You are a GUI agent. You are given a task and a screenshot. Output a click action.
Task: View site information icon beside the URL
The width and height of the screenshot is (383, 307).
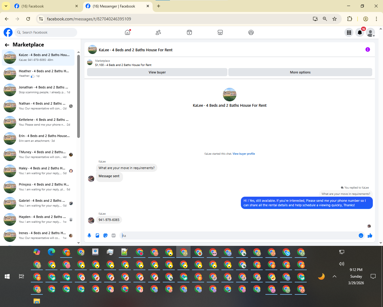click(x=41, y=19)
